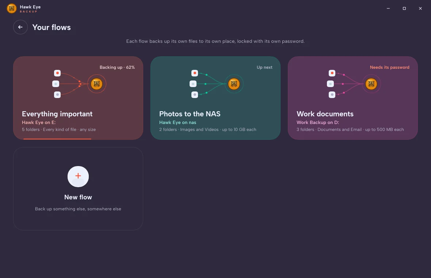This screenshot has height=278, width=431.
Task: Click the vault icon in Work documents card
Action: pos(371,84)
